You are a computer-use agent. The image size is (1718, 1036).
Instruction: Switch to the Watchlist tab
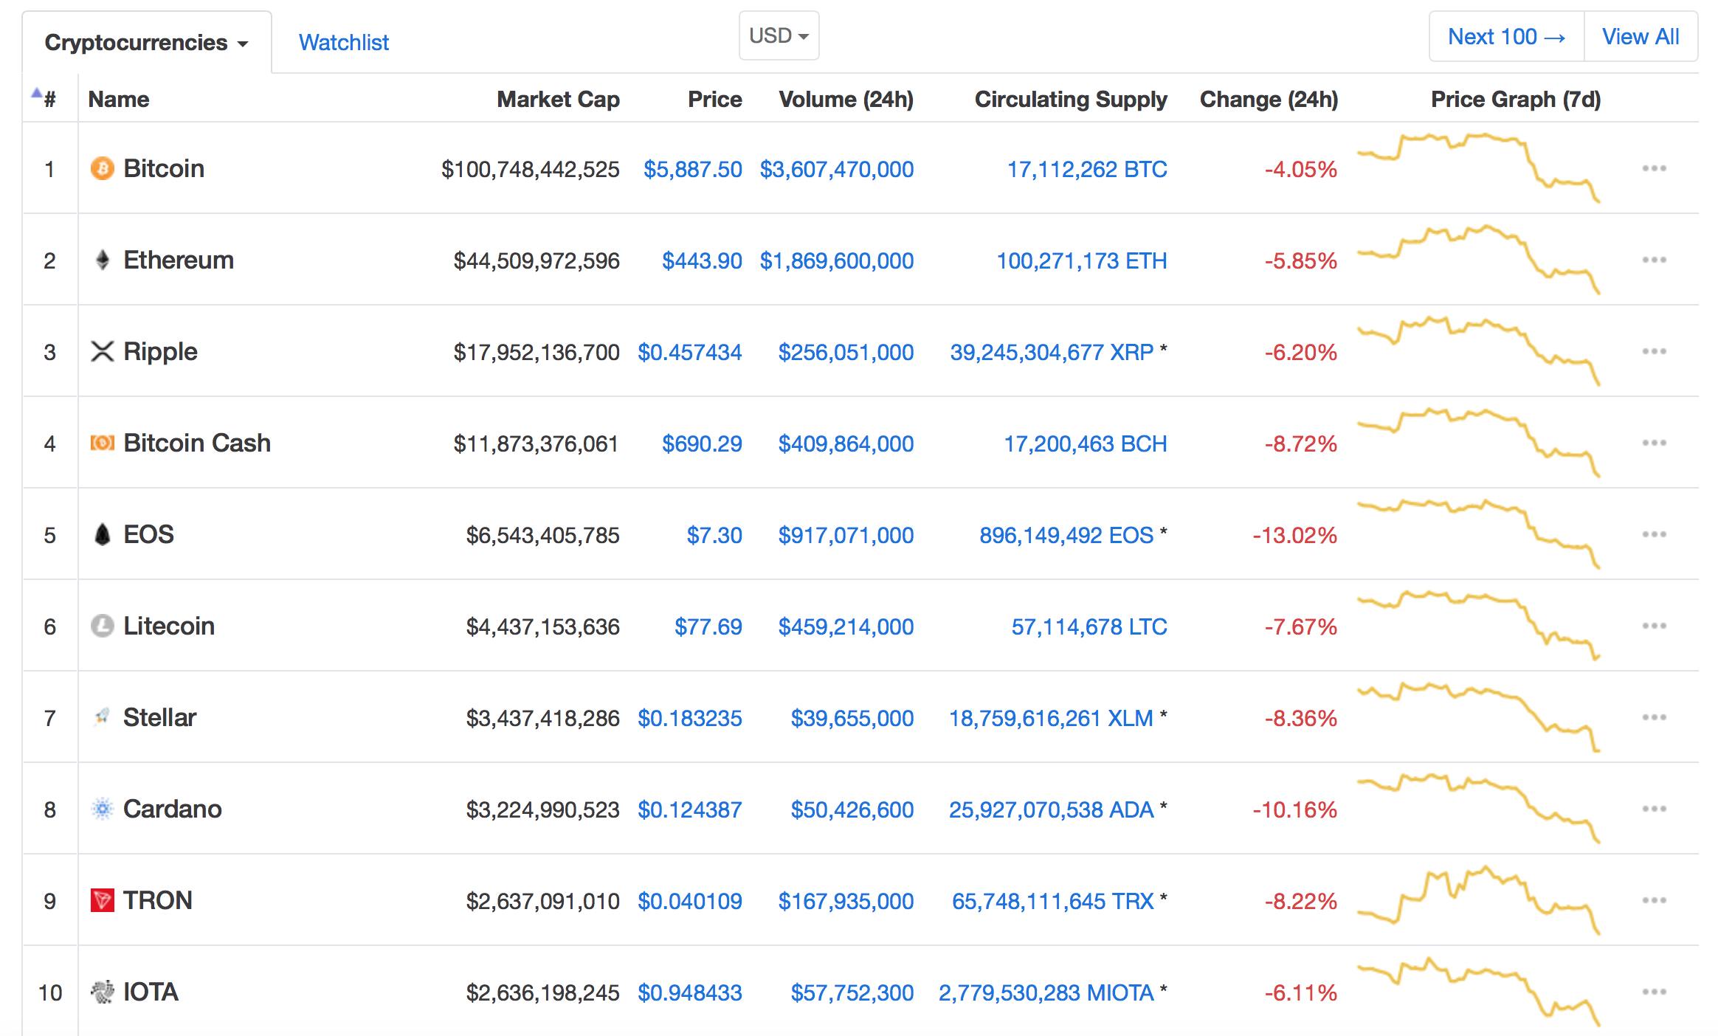344,42
